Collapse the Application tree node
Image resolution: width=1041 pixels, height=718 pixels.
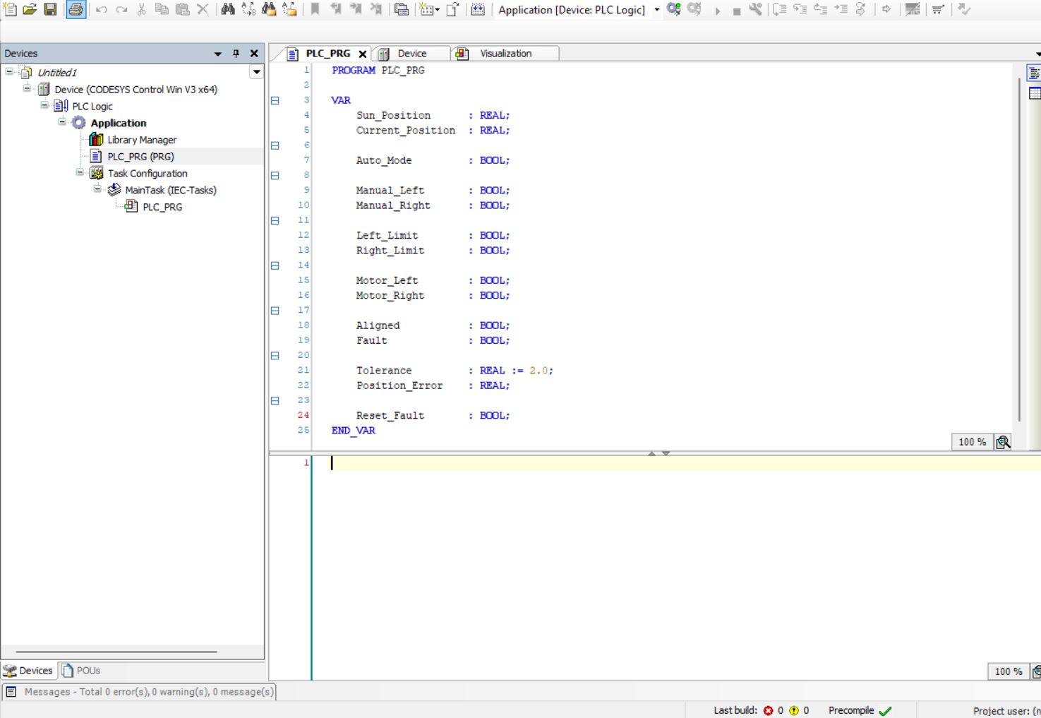(x=62, y=122)
